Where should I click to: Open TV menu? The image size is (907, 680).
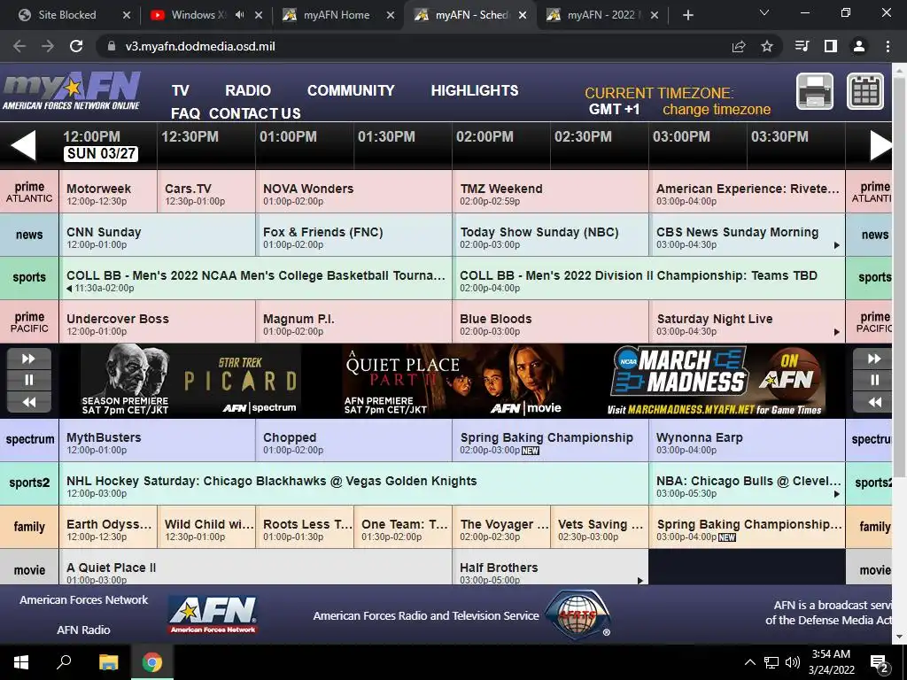(x=181, y=91)
